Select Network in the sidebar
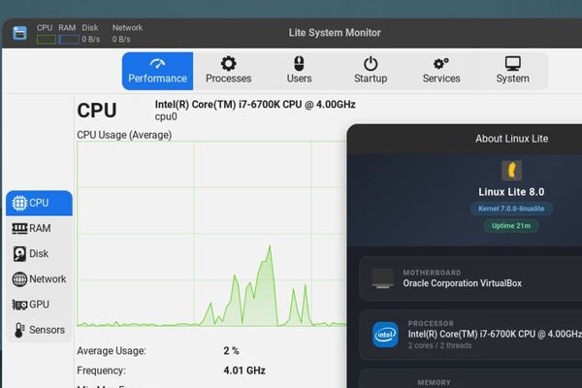582x388 pixels. point(40,278)
